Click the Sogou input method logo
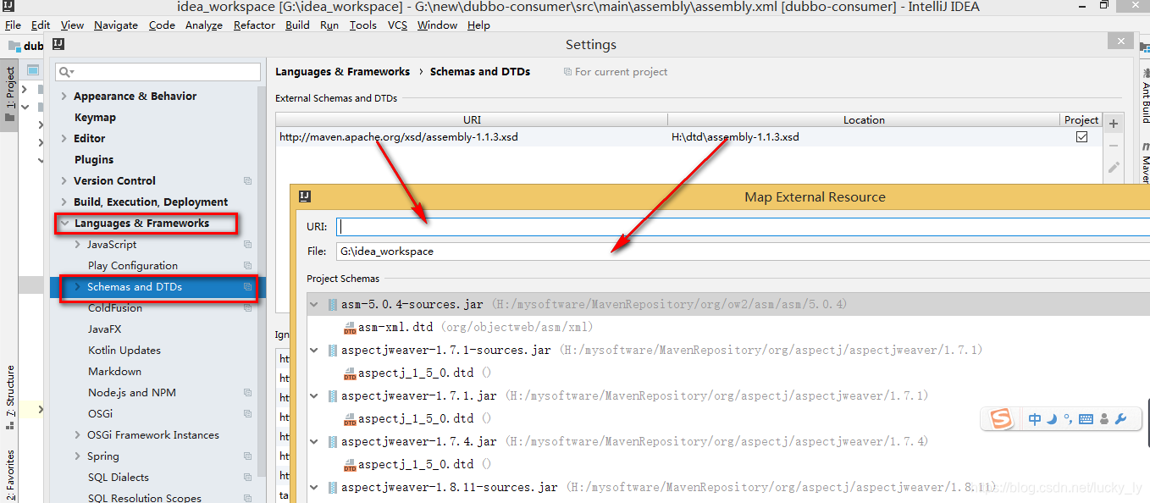This screenshot has width=1150, height=503. click(1001, 419)
